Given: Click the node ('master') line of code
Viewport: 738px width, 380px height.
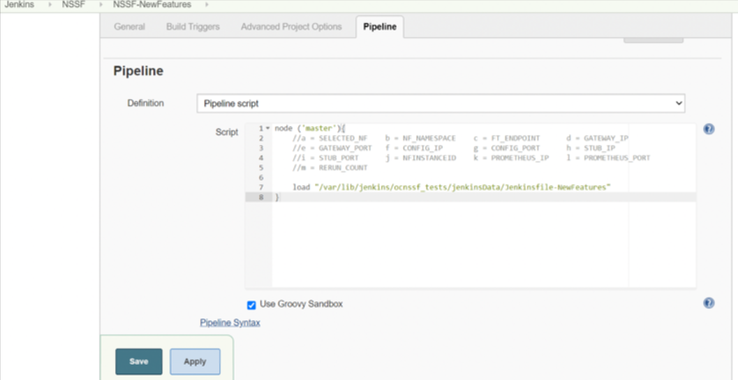Looking at the screenshot, I should [310, 128].
